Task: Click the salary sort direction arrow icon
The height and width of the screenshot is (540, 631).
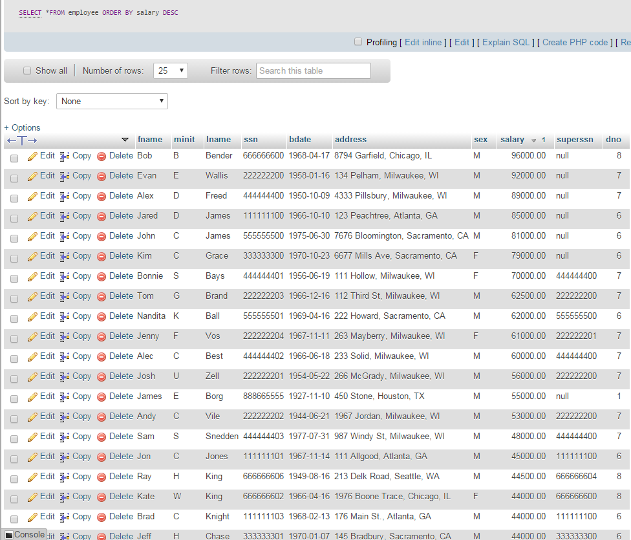Action: [533, 140]
